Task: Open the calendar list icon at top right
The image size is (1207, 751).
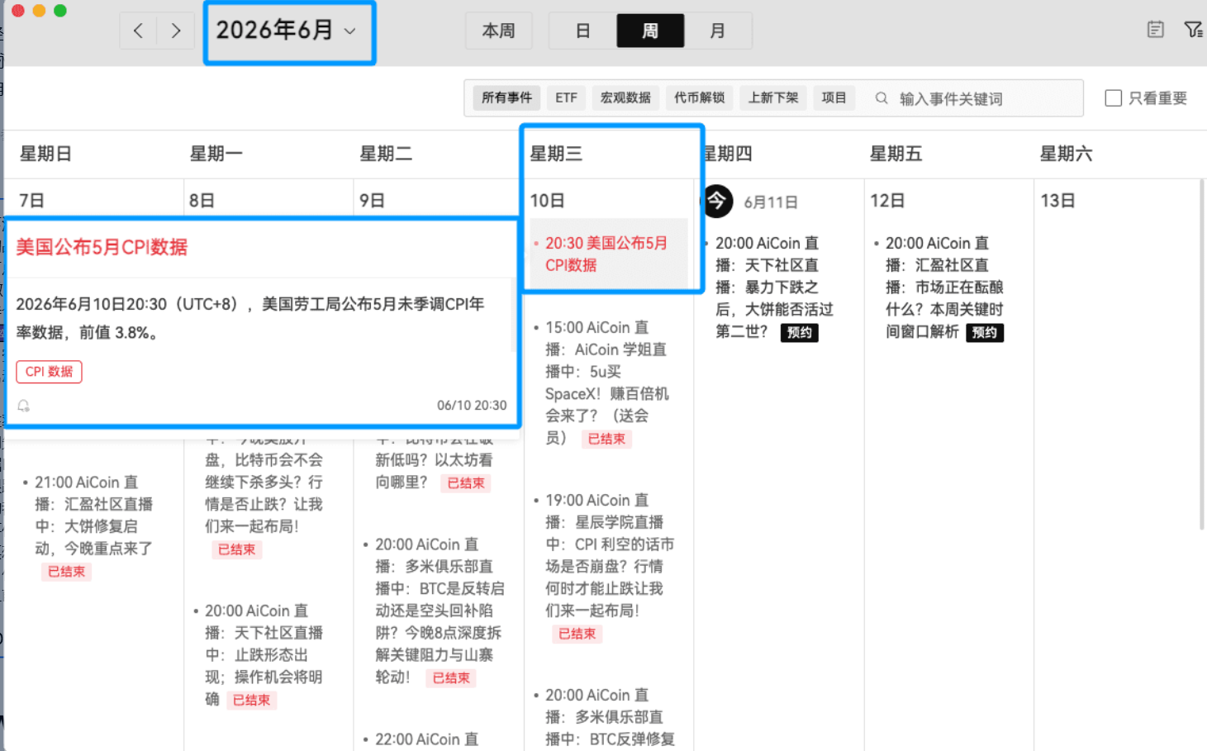Action: point(1156,30)
